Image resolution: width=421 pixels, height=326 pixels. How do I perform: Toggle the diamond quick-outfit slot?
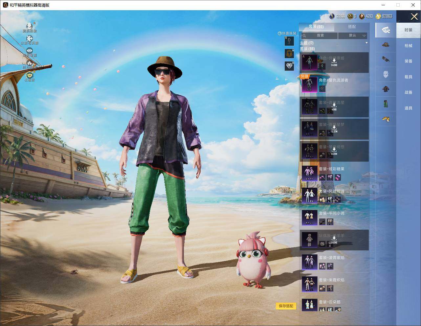[289, 66]
